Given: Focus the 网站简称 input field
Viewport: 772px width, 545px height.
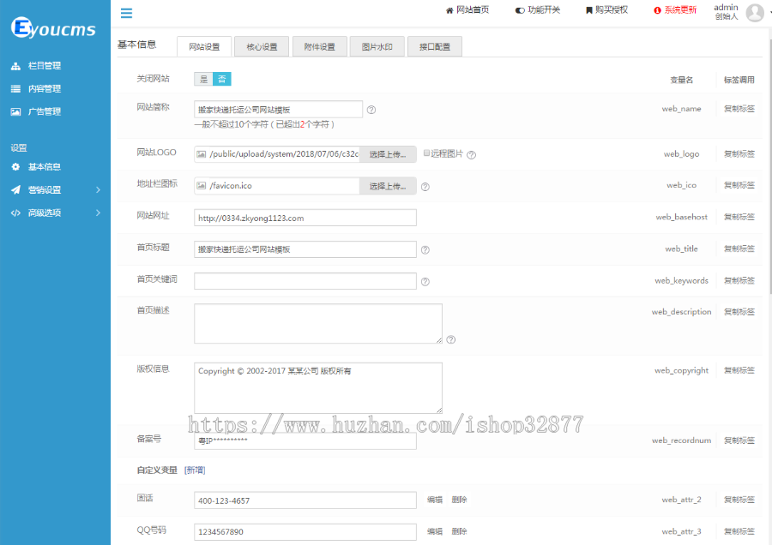Looking at the screenshot, I should pos(278,110).
